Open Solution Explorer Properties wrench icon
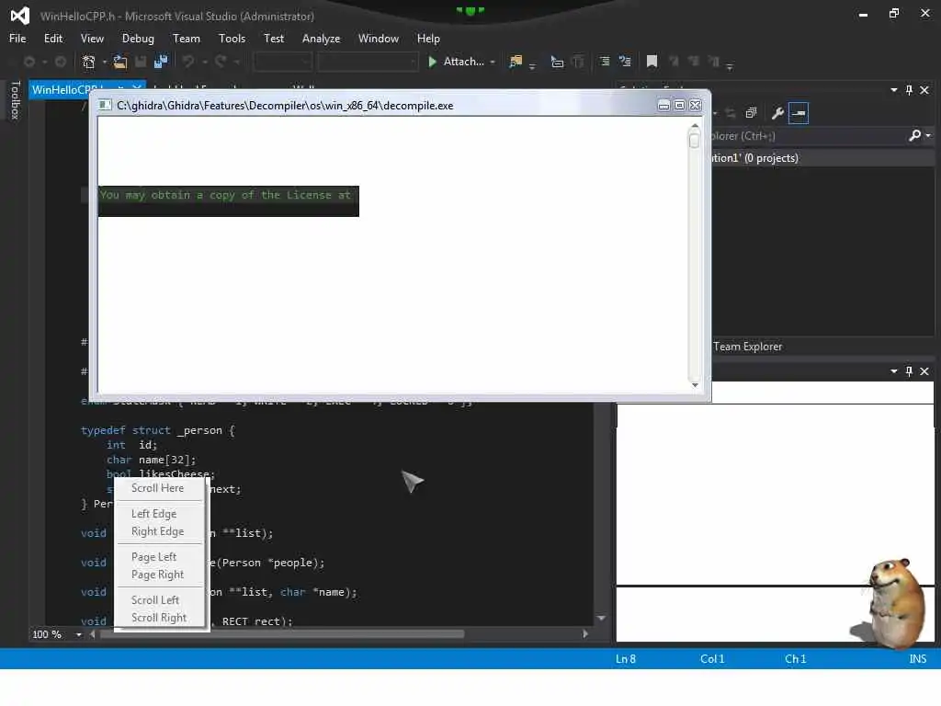The image size is (941, 706). (777, 113)
